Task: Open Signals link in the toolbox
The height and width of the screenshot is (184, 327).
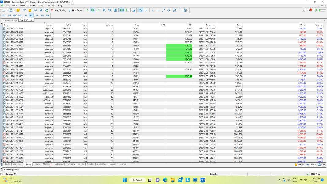Action: [x=311, y=164]
